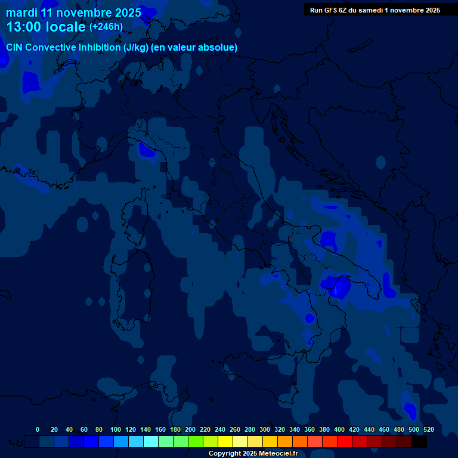
Task: Click the '(+246h)' forecast offset text
Action: (106, 27)
